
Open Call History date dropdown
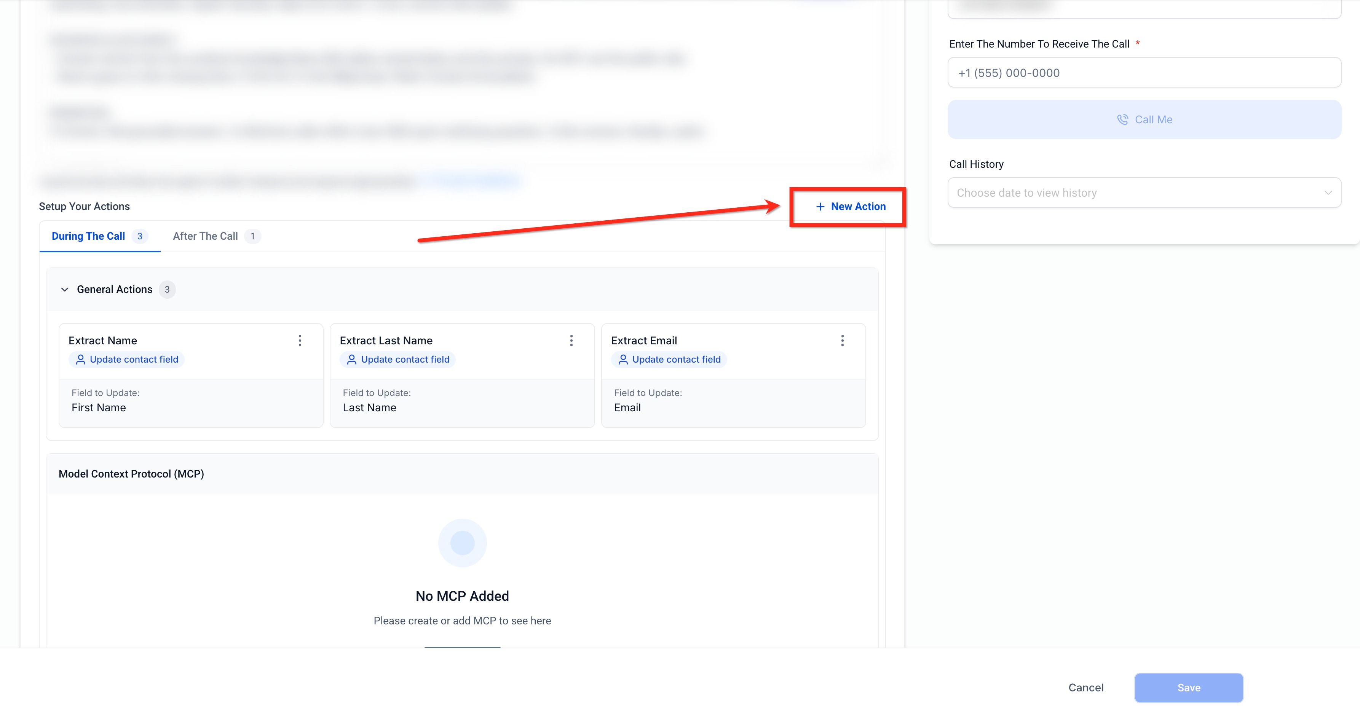[x=1135, y=193]
